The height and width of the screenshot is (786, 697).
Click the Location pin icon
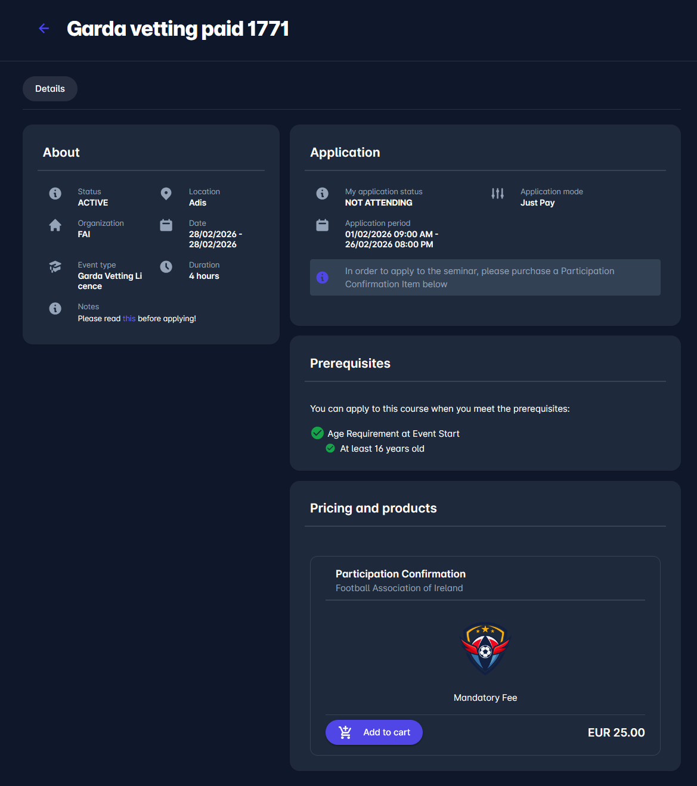coord(166,194)
